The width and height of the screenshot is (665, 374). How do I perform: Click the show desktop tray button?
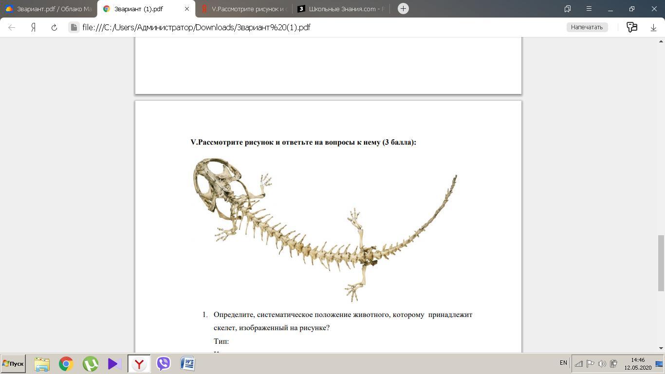[659, 364]
